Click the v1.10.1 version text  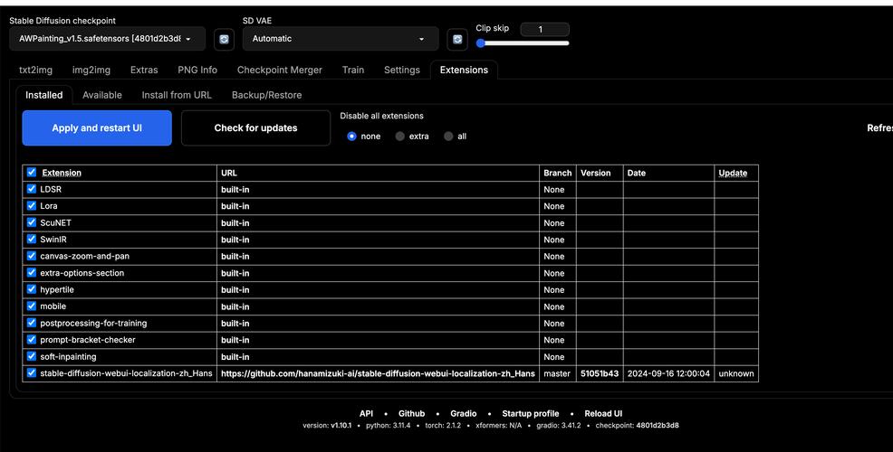click(341, 425)
